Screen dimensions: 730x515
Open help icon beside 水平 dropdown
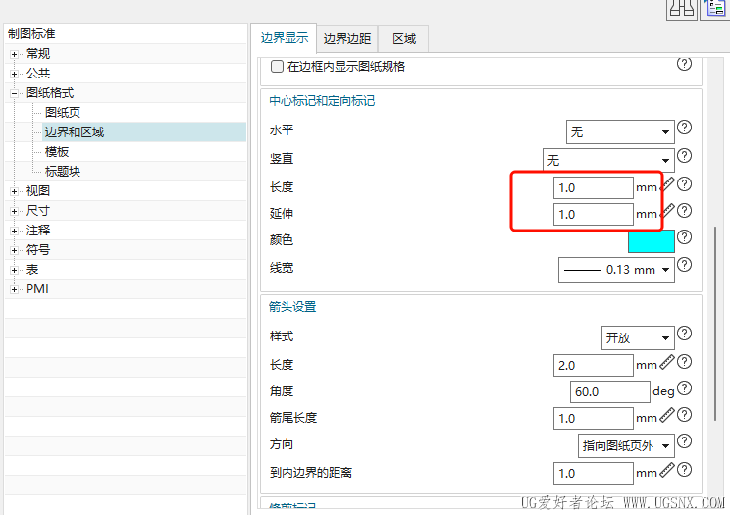coord(684,127)
